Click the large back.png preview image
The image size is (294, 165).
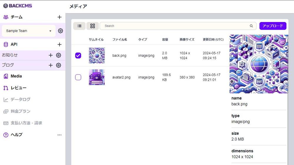[x=259, y=64]
